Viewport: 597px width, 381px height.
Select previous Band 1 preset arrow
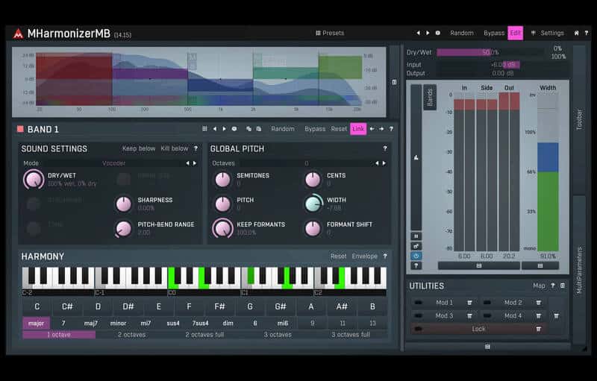[x=215, y=129]
